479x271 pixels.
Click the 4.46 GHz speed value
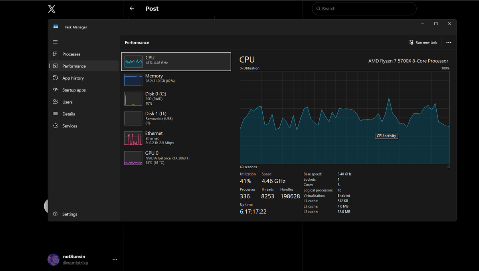tap(273, 181)
